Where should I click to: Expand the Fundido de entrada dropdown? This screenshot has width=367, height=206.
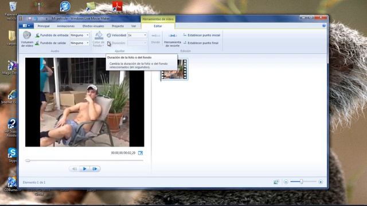[88, 35]
